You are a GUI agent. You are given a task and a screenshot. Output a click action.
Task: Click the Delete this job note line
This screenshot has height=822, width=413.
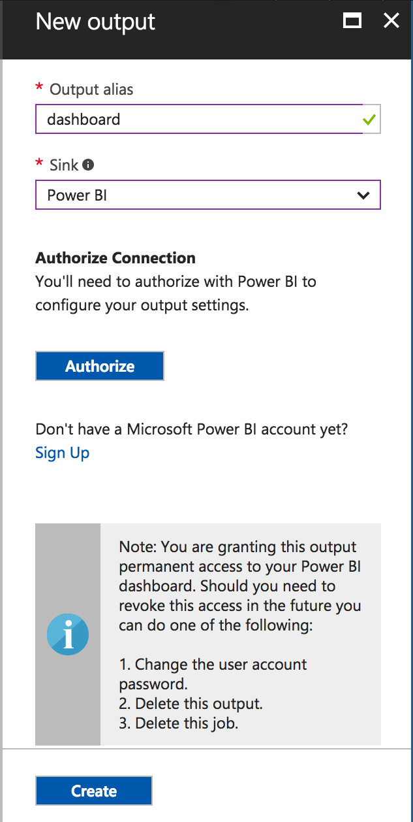(178, 723)
